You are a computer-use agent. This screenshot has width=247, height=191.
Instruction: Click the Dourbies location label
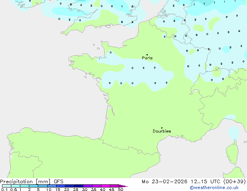tap(162, 131)
